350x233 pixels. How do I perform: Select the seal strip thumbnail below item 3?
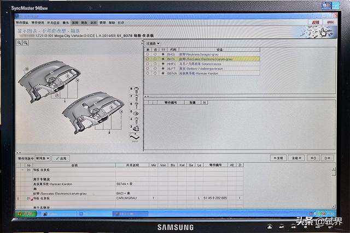pos(135,136)
